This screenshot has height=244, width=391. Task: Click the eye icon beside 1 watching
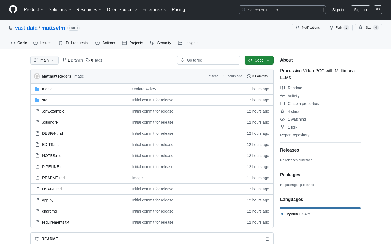point(282,119)
